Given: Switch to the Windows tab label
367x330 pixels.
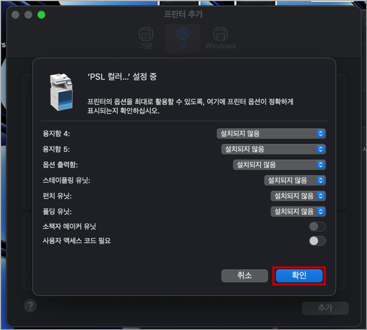Looking at the screenshot, I should pyautogui.click(x=220, y=46).
